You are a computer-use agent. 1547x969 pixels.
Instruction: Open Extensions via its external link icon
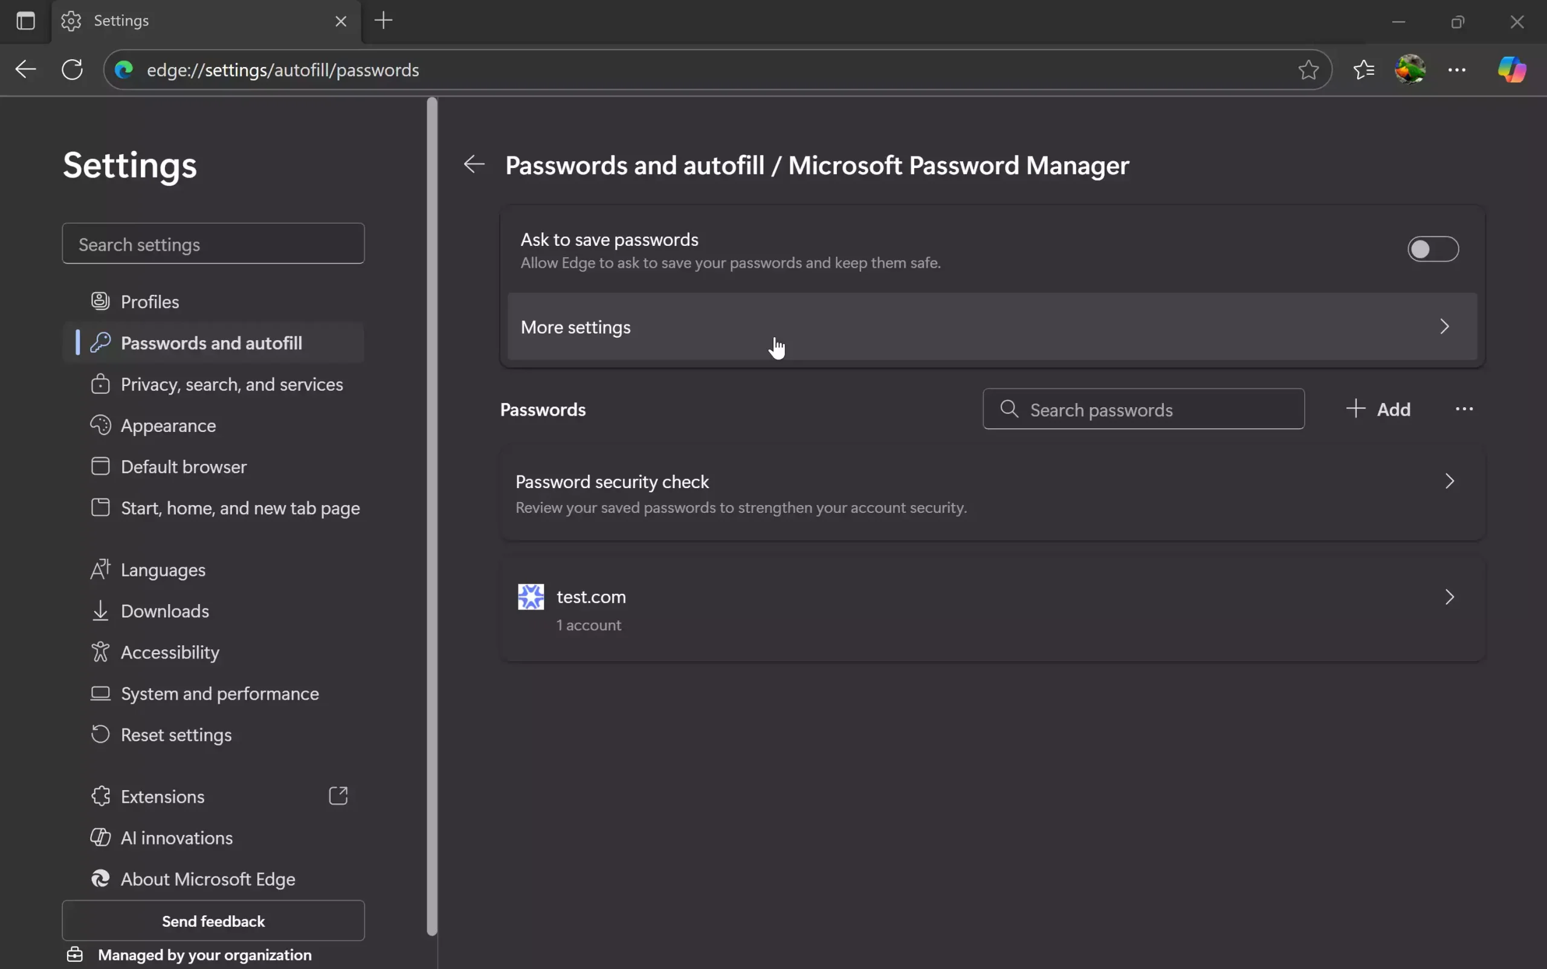[338, 796]
